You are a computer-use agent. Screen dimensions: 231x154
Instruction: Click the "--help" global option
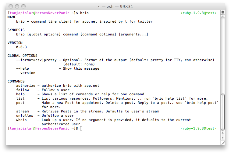pyautogui.click(x=22, y=68)
